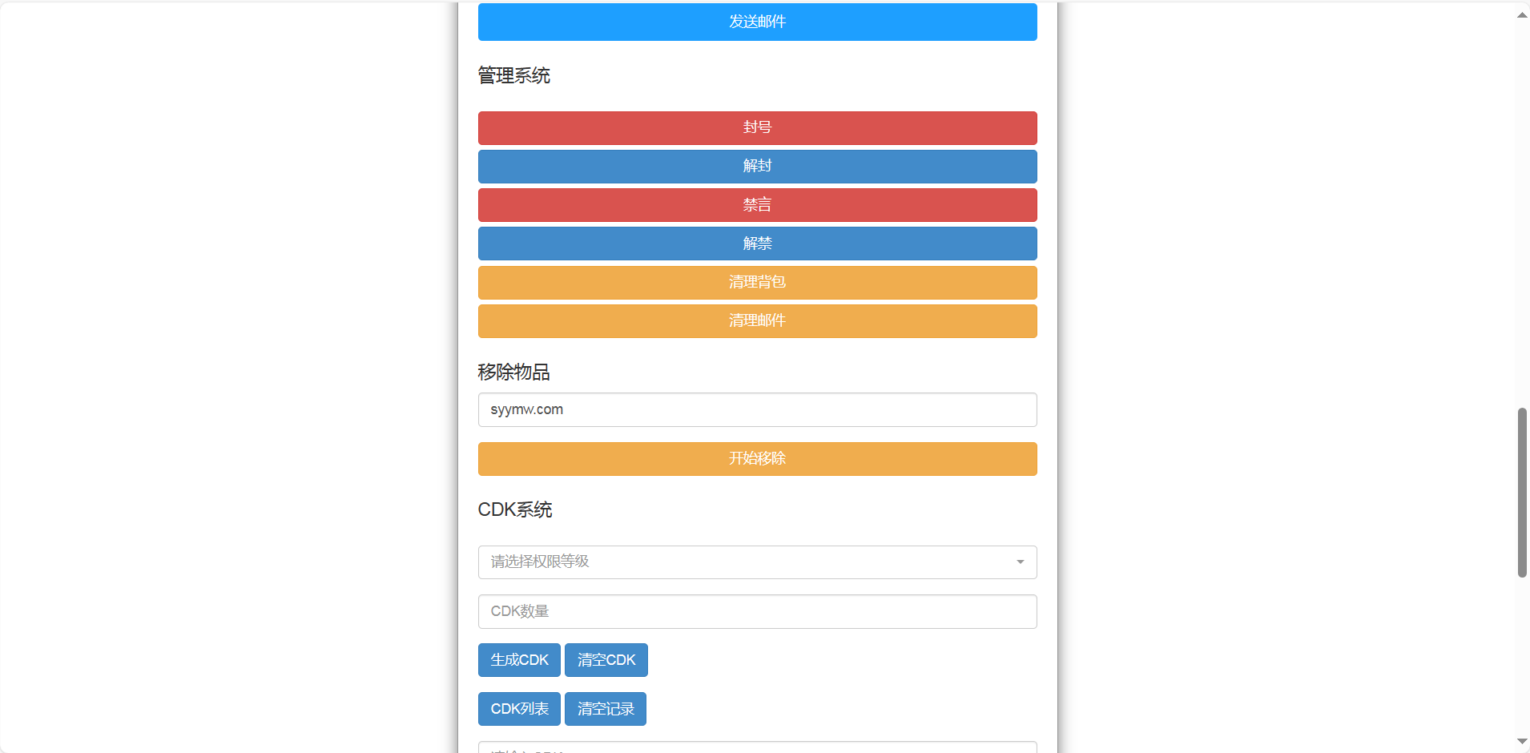Click the 生成CDK generate button
The width and height of the screenshot is (1530, 753).
518,659
